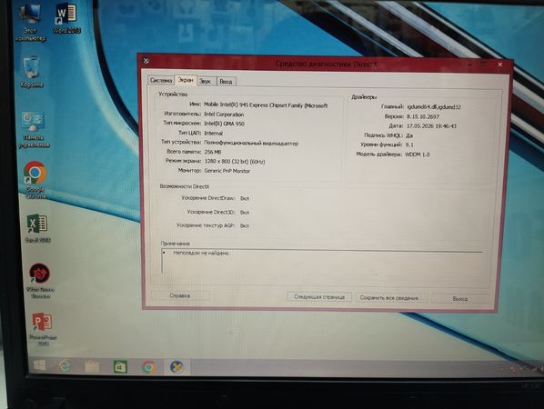The image size is (544, 409).
Task: Open Chrome from the taskbar
Action: (148, 367)
